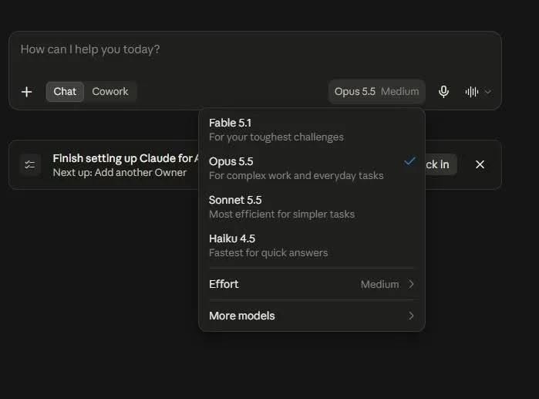Viewport: 539px width, 399px height.
Task: Expand the voice options small chevron
Action: [487, 92]
